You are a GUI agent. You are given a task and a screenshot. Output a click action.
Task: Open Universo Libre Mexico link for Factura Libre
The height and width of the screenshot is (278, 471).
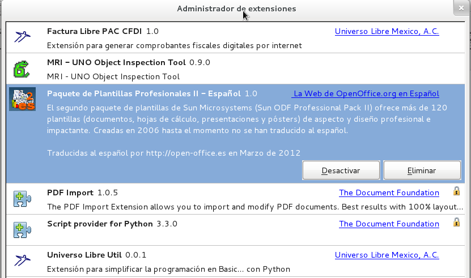[x=387, y=31]
